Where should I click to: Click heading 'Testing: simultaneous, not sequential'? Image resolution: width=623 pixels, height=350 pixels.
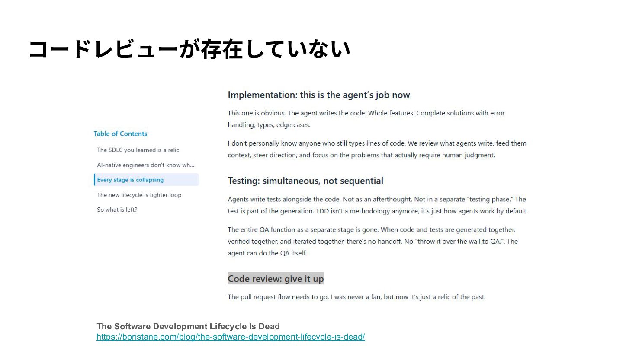pos(305,181)
